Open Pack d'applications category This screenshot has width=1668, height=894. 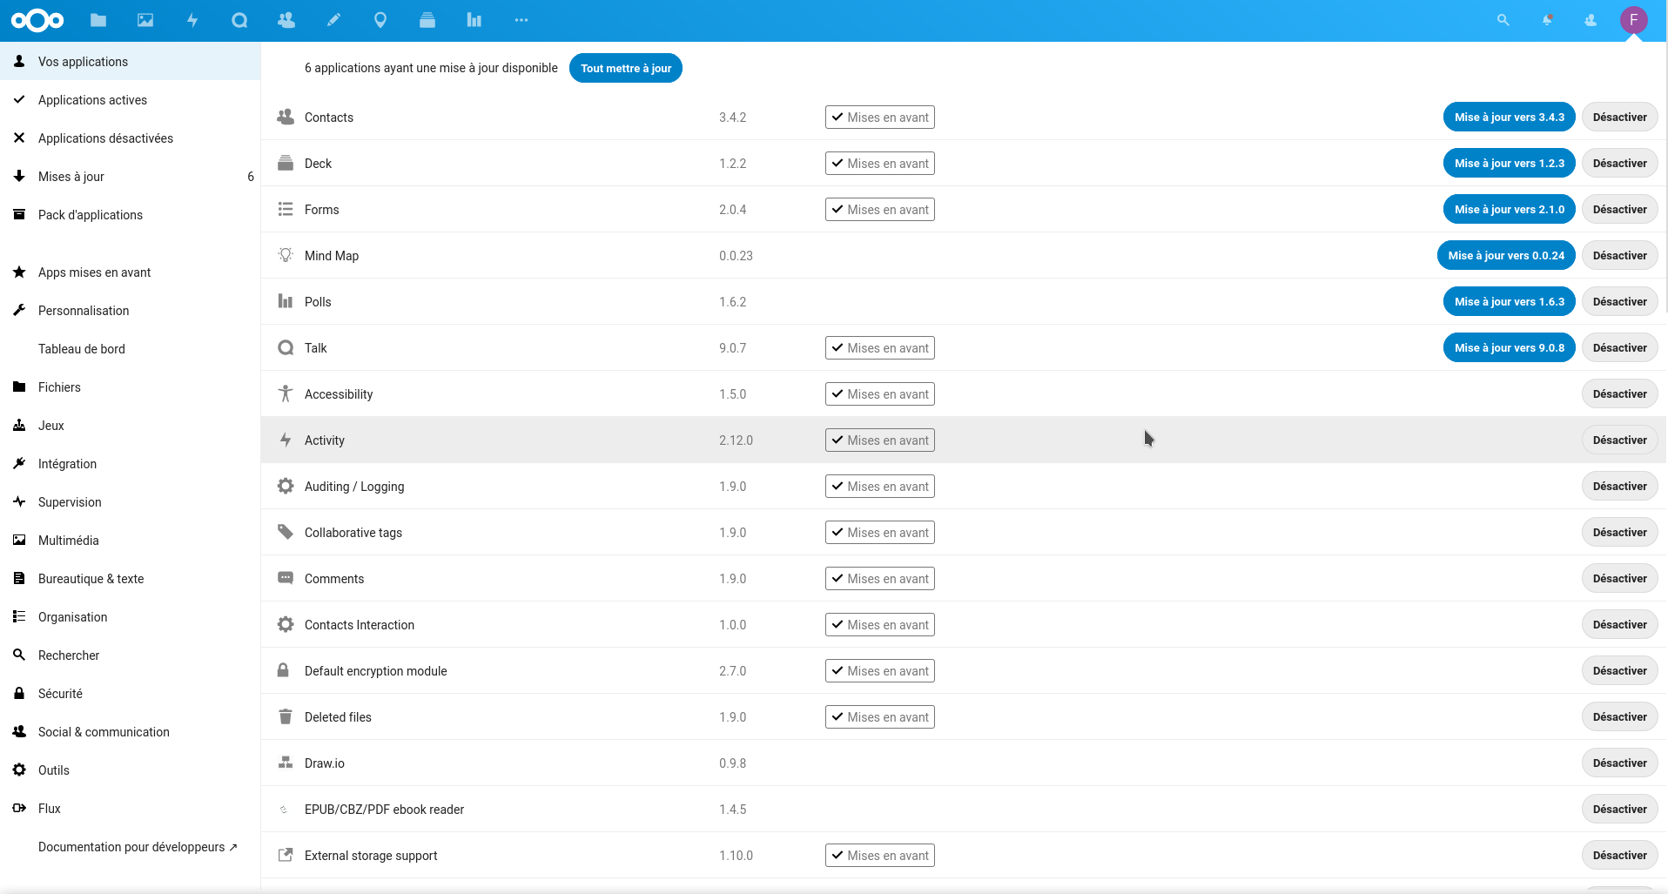click(131, 215)
